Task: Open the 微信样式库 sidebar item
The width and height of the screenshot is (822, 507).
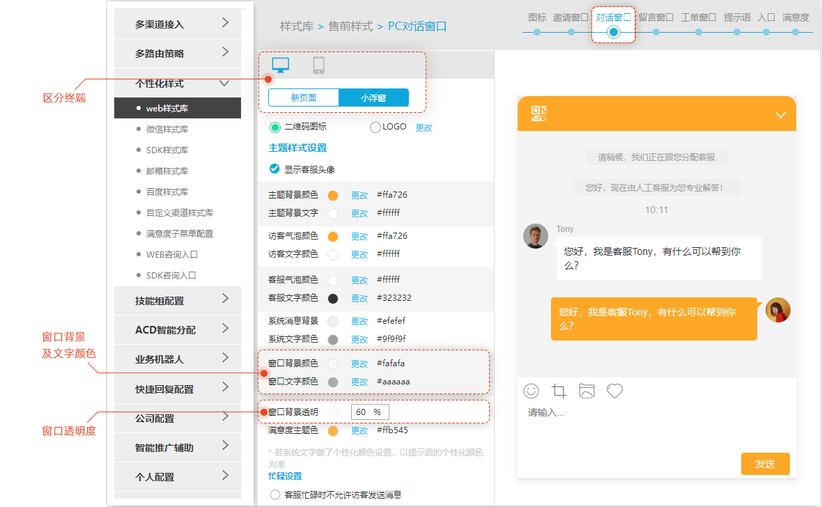Action: (167, 130)
